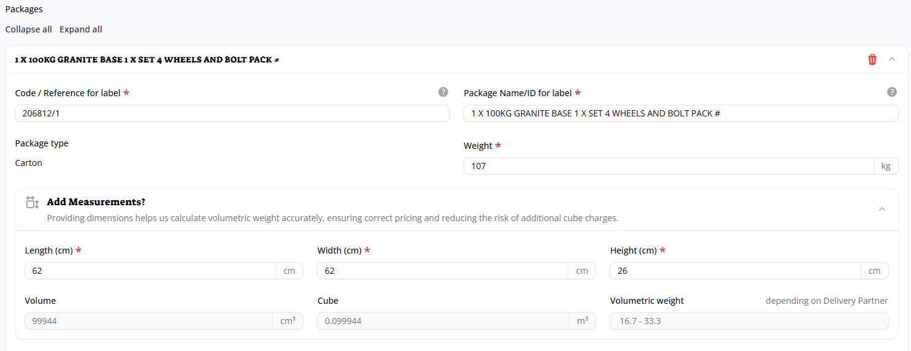911x351 pixels.
Task: Click the Volume field showing 99944
Action: click(148, 321)
